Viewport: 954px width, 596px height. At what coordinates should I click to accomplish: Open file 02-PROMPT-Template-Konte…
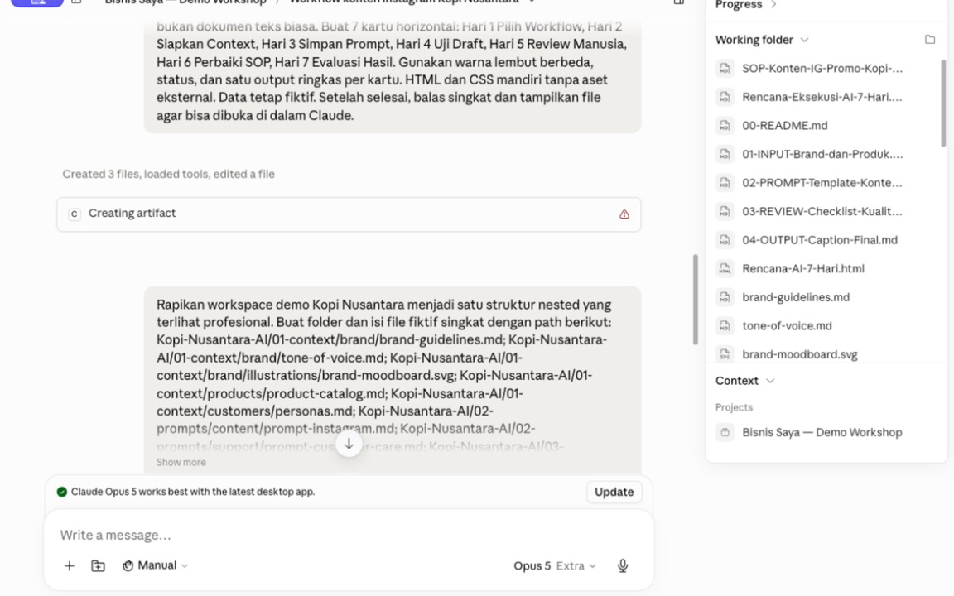822,182
